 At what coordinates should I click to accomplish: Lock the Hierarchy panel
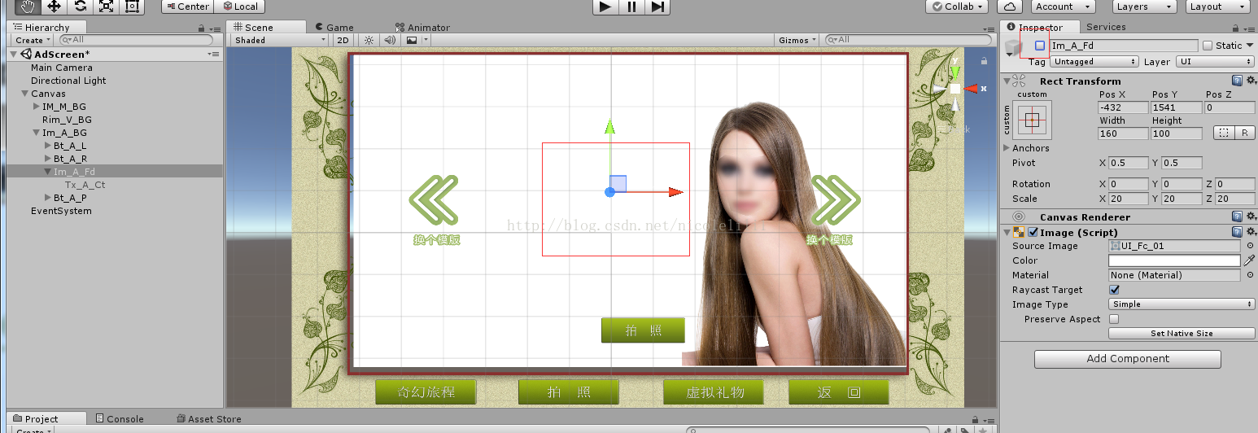point(202,28)
